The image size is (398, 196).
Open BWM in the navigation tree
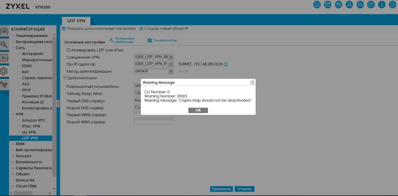tap(20, 144)
